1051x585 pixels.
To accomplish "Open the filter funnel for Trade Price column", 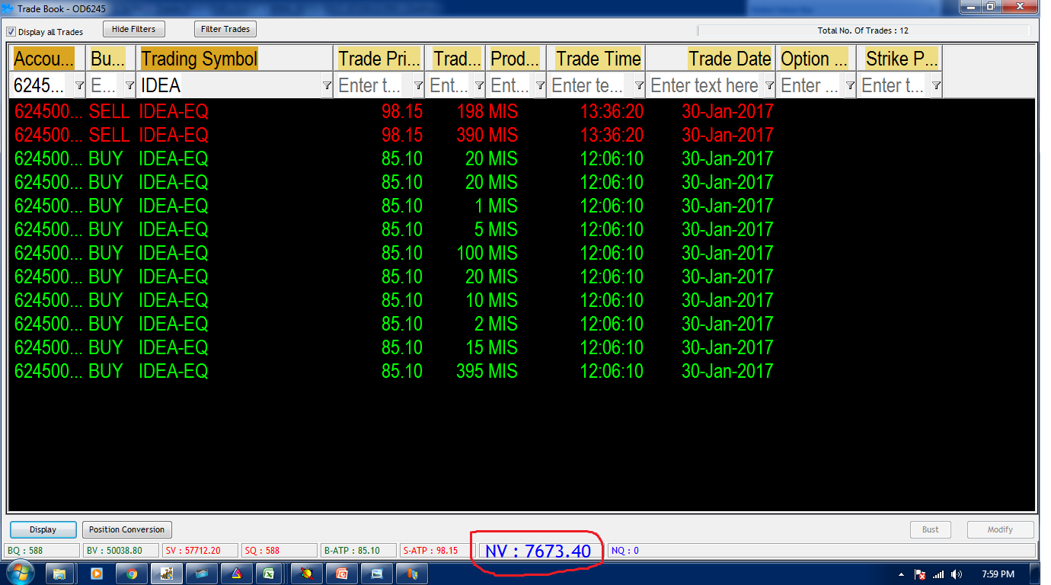I will [x=418, y=86].
